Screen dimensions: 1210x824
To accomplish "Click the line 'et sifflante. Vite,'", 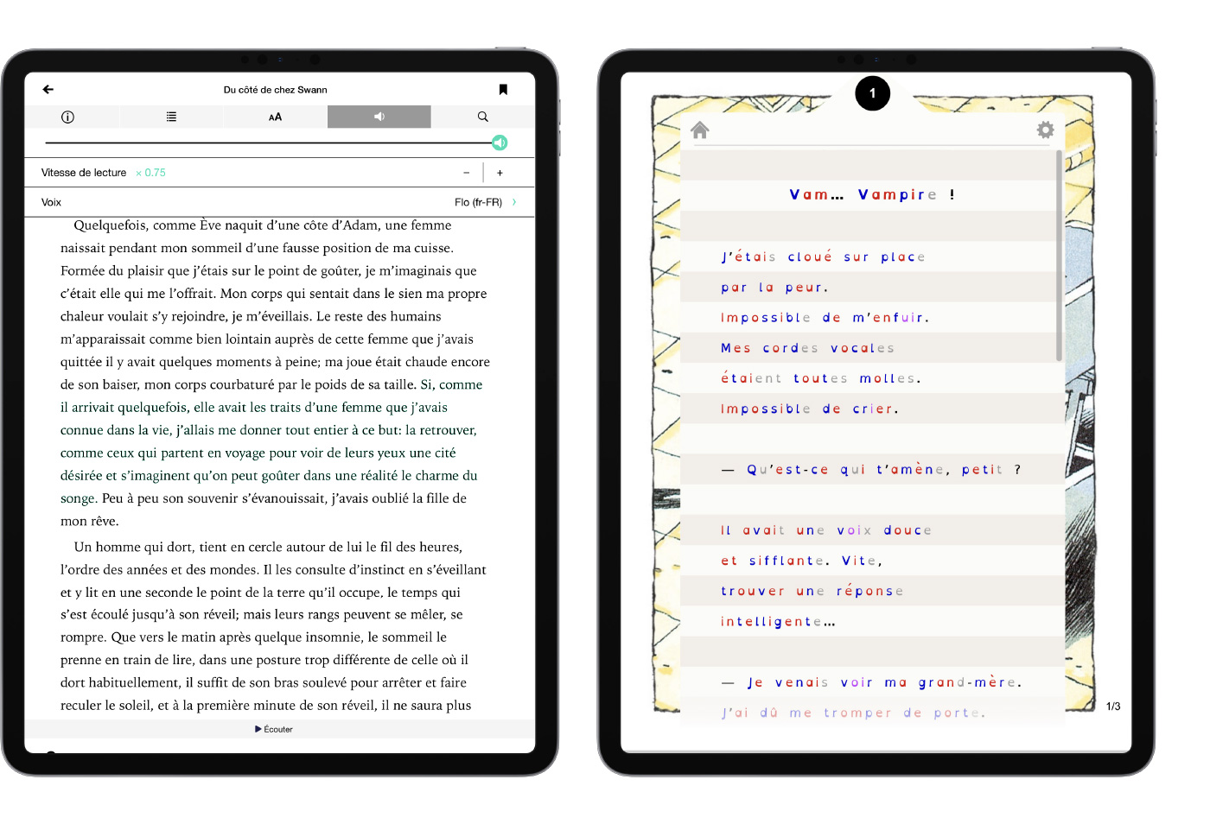I will tap(801, 561).
